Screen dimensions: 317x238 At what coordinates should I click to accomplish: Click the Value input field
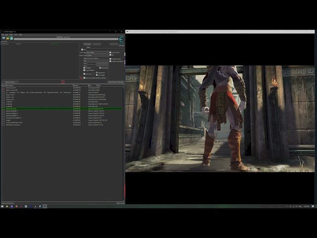point(105,50)
